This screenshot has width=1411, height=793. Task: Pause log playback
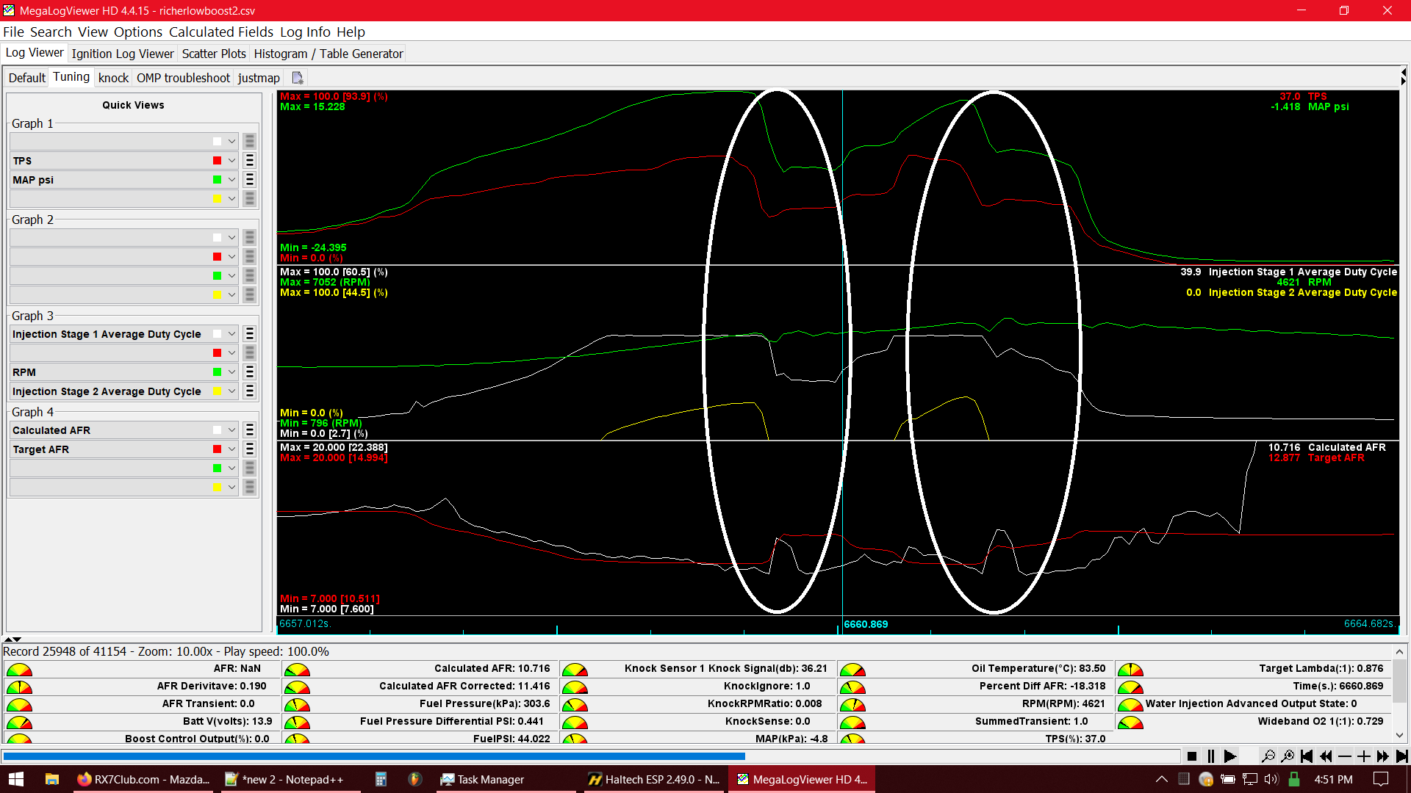pyautogui.click(x=1211, y=756)
